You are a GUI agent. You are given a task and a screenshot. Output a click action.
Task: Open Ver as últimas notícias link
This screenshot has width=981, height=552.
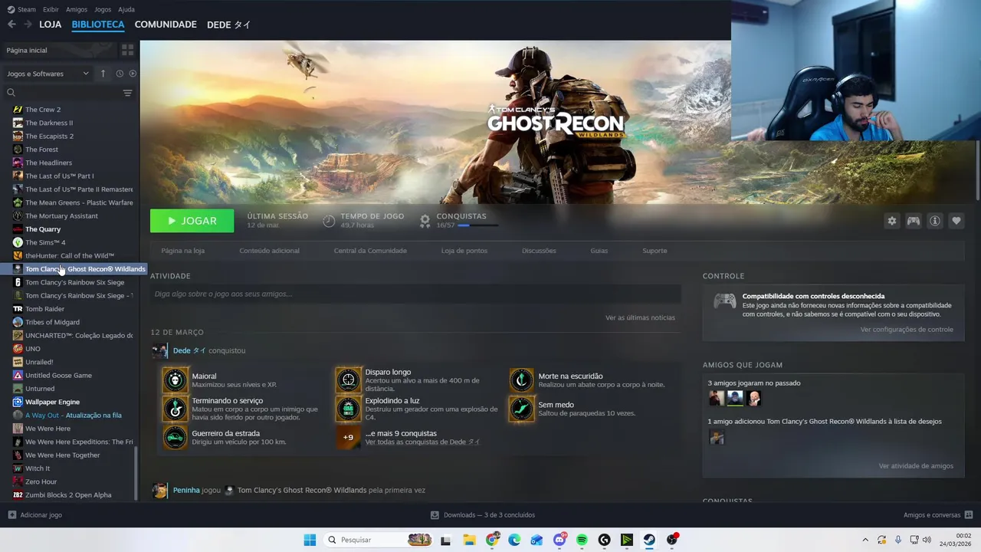click(x=640, y=317)
